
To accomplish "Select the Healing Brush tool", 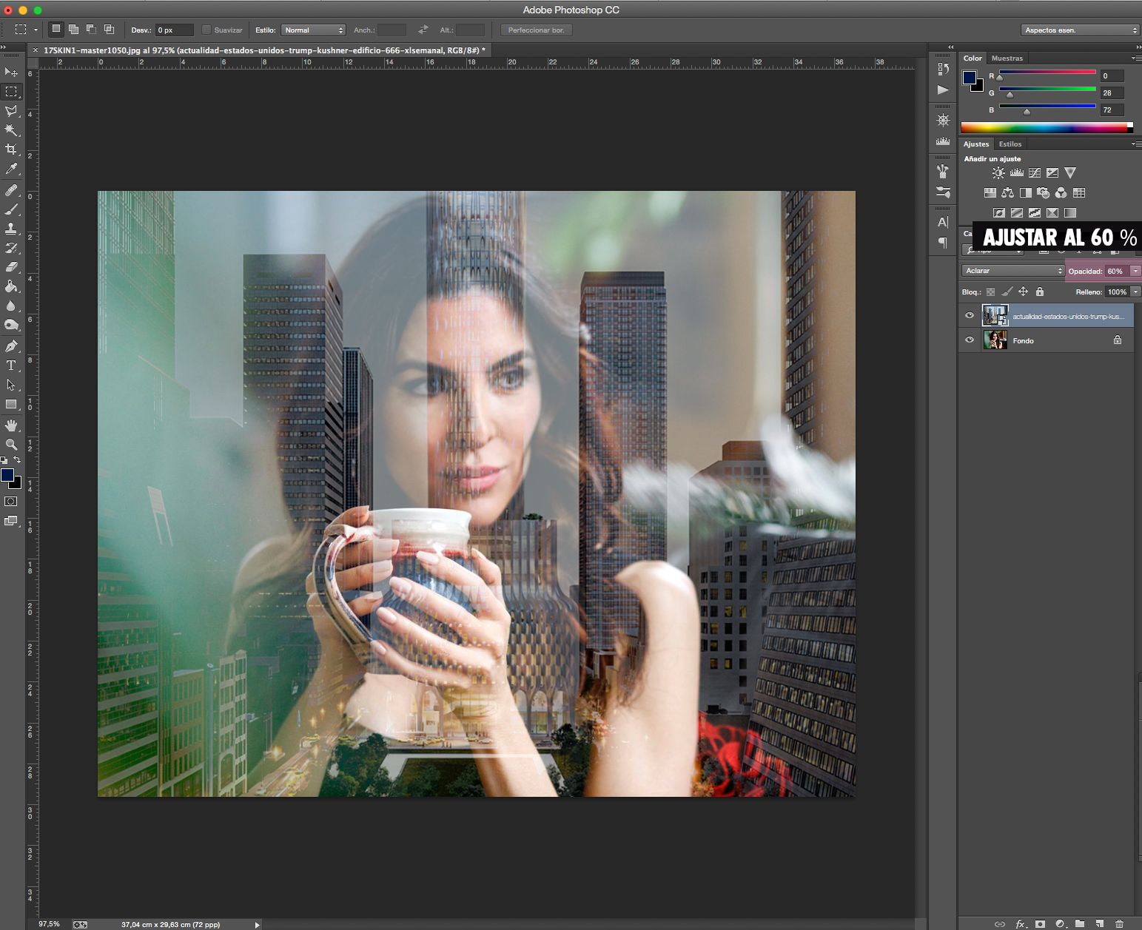I will coord(11,190).
